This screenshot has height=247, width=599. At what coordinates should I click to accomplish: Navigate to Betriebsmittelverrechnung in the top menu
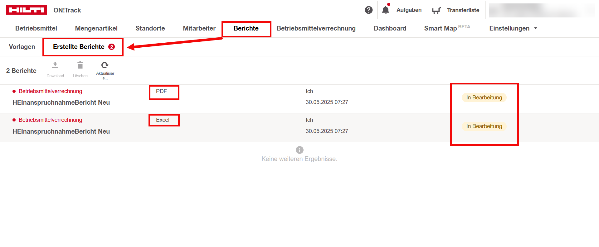click(316, 28)
